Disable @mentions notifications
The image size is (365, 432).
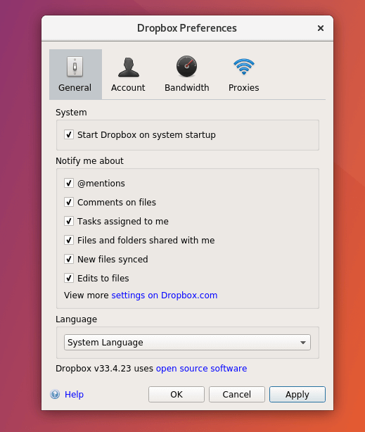click(69, 183)
